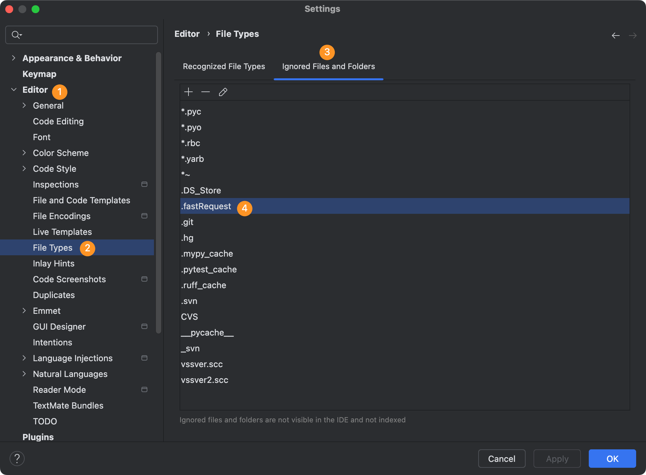The image size is (646, 475).
Task: Click the Cancel button
Action: coord(502,458)
